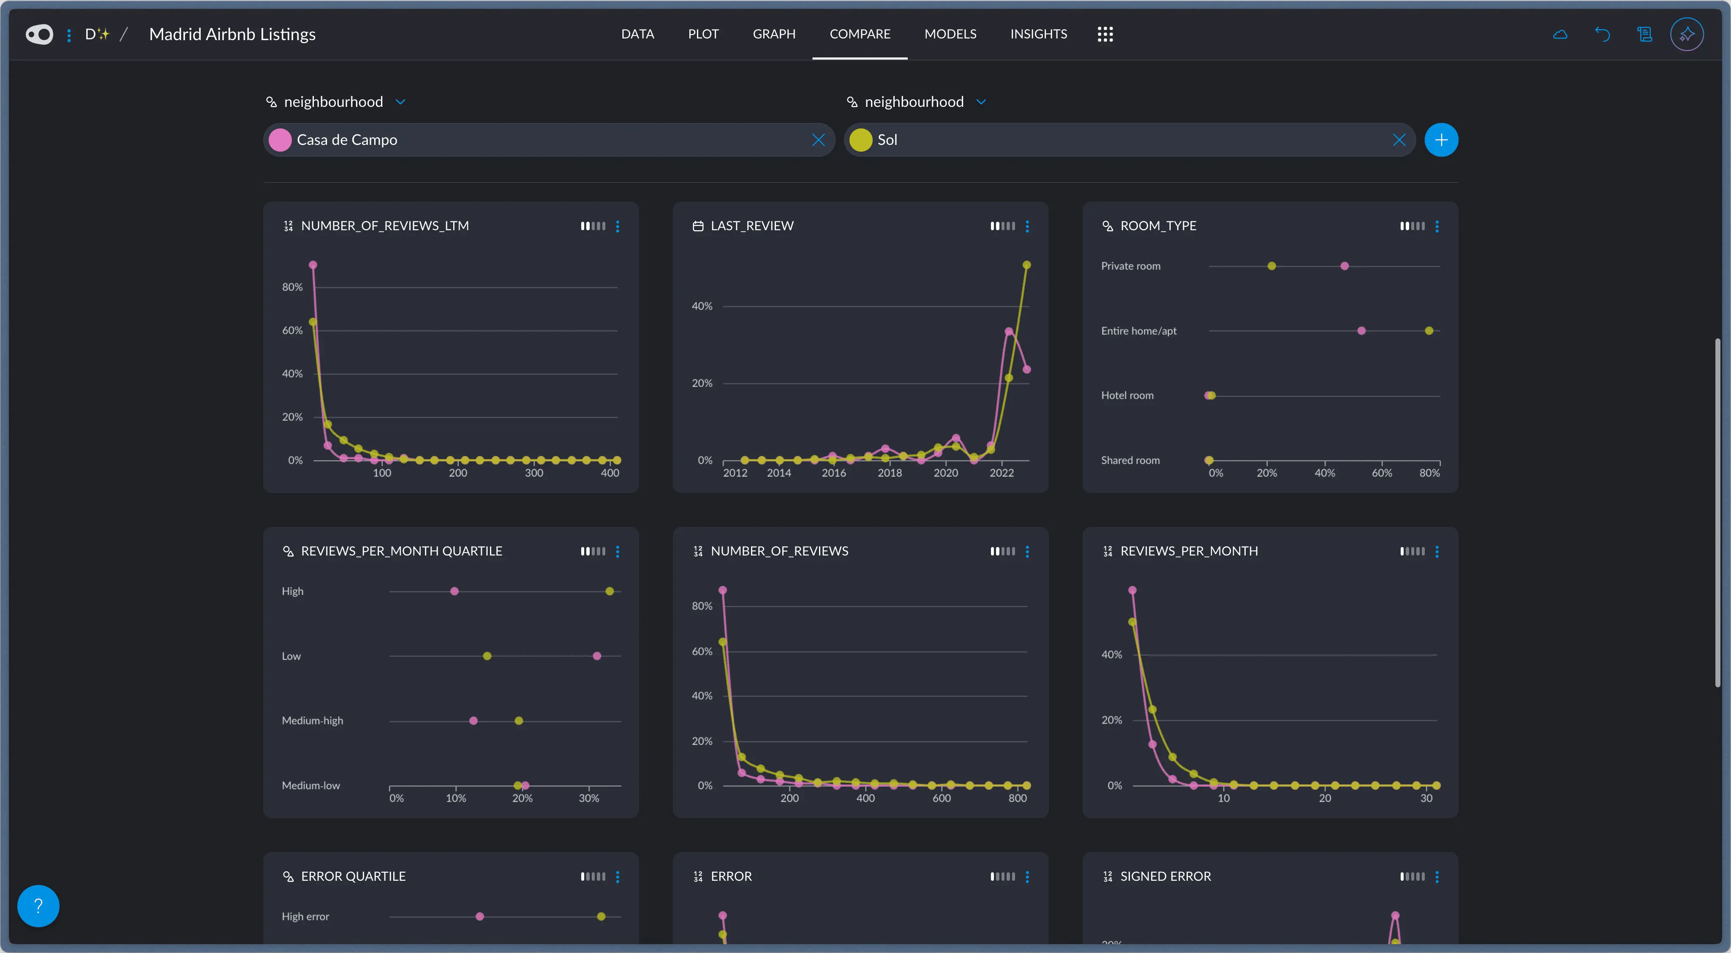The image size is (1731, 953).
Task: Click the numeric type icon of NUMBER_OF_REVIEWS_LTM
Action: coord(288,226)
